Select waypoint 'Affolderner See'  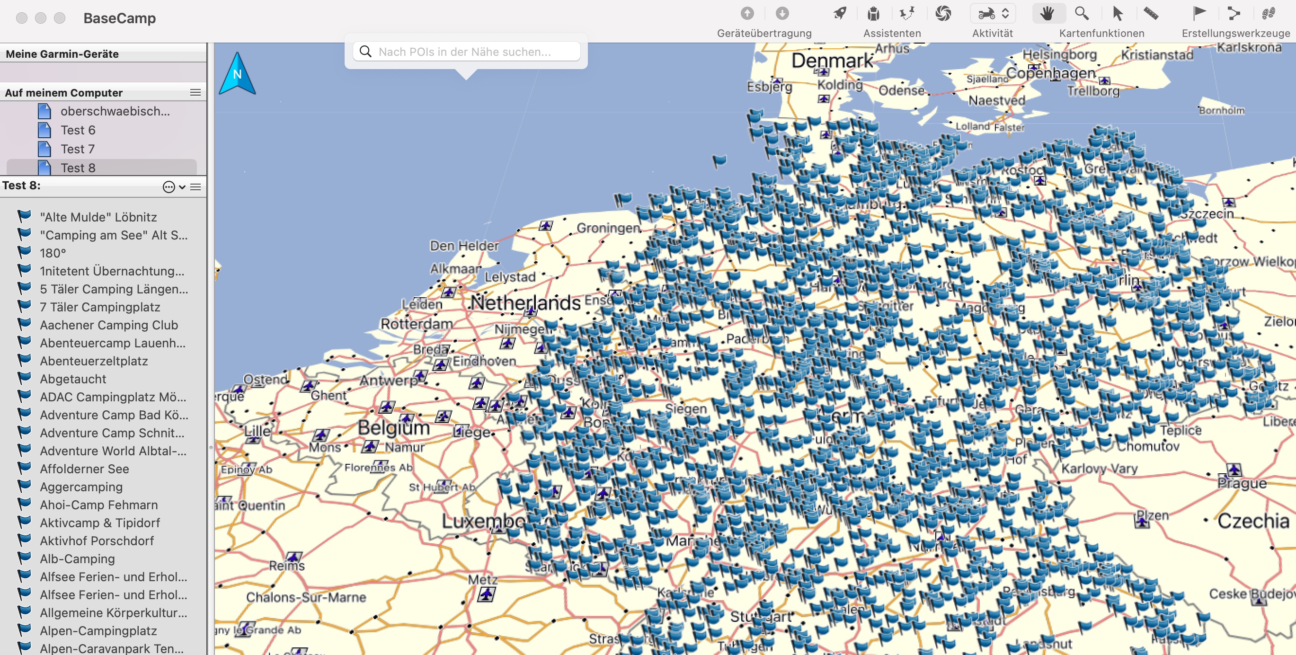point(84,469)
